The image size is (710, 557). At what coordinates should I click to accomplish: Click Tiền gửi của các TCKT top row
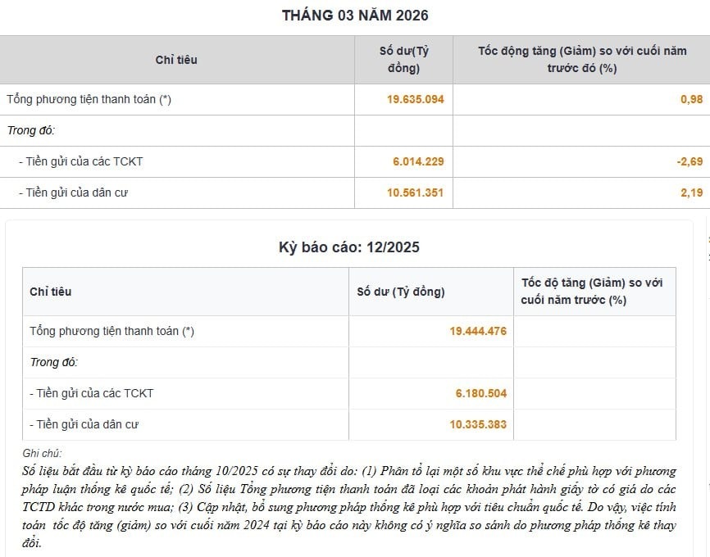pos(355,161)
